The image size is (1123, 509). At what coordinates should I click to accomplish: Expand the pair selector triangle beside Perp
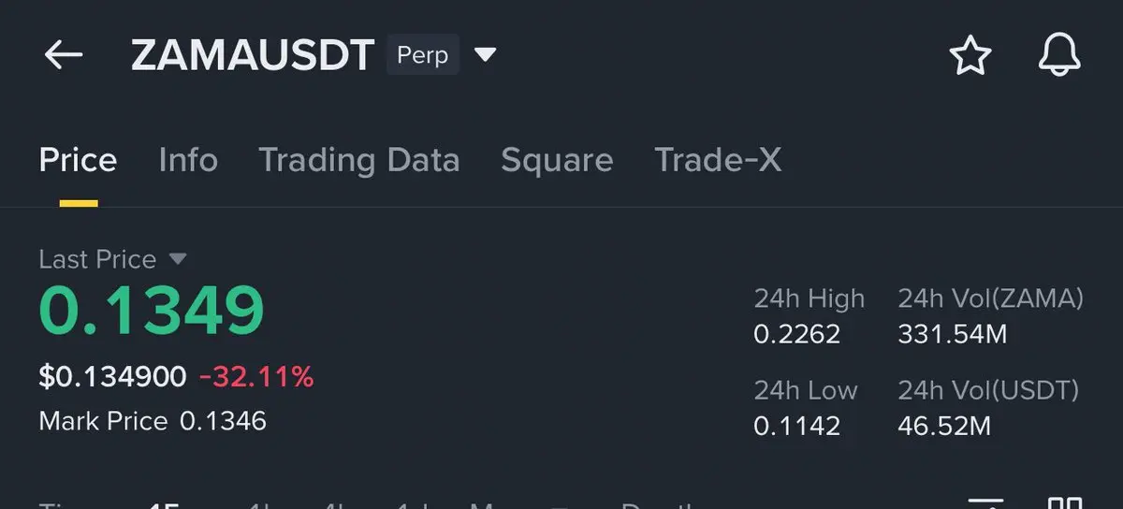coord(485,55)
